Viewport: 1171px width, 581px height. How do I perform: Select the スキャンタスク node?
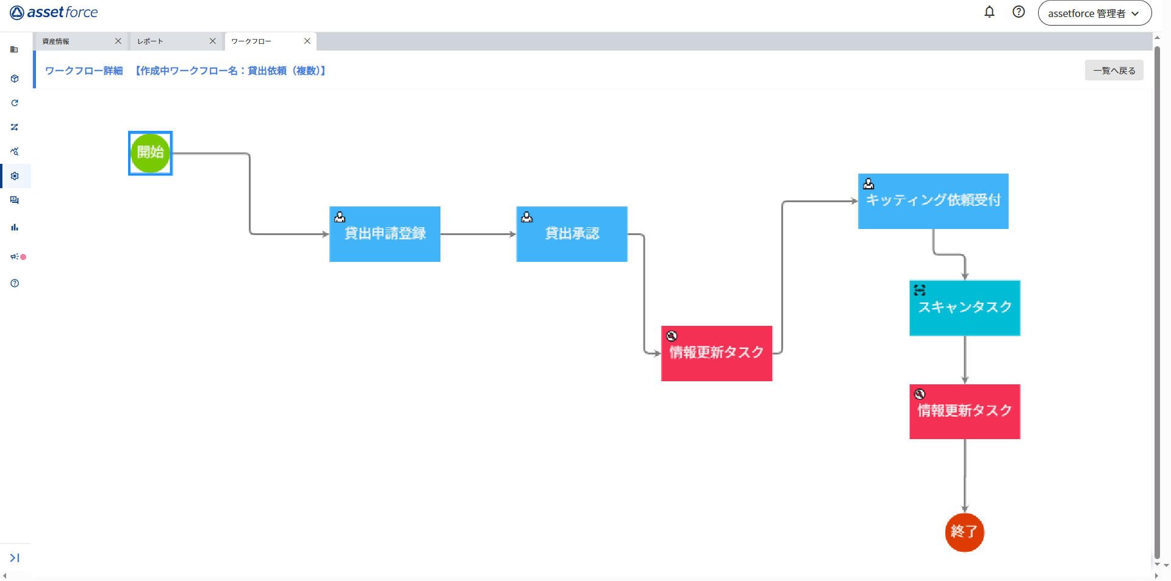pos(964,308)
